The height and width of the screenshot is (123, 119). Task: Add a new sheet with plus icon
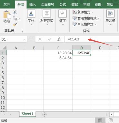tap(45, 114)
